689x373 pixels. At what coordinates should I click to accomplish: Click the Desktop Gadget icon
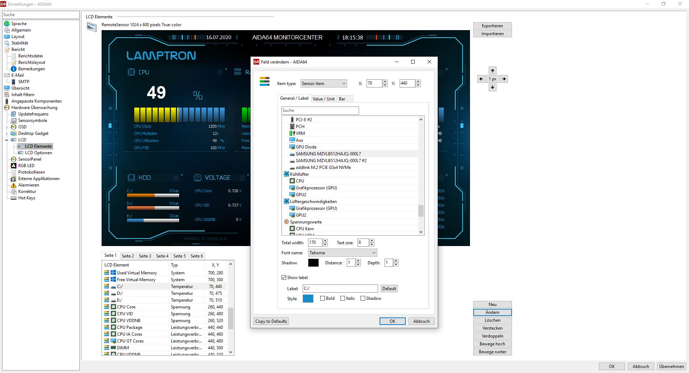coord(14,133)
